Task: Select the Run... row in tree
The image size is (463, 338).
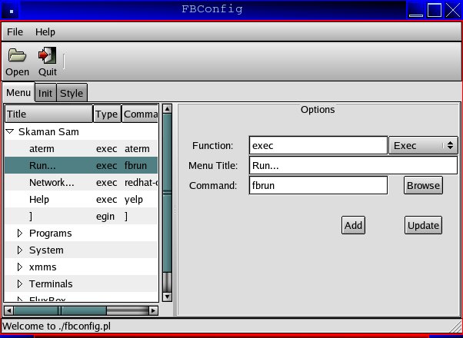Action: pyautogui.click(x=82, y=165)
